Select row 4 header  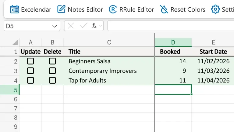pos(10,81)
